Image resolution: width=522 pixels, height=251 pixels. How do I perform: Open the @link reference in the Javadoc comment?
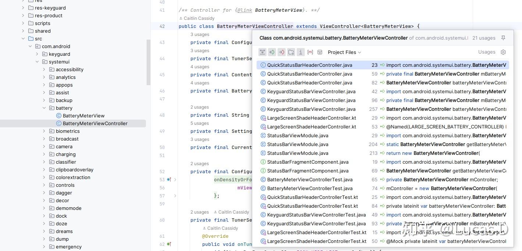[245, 10]
